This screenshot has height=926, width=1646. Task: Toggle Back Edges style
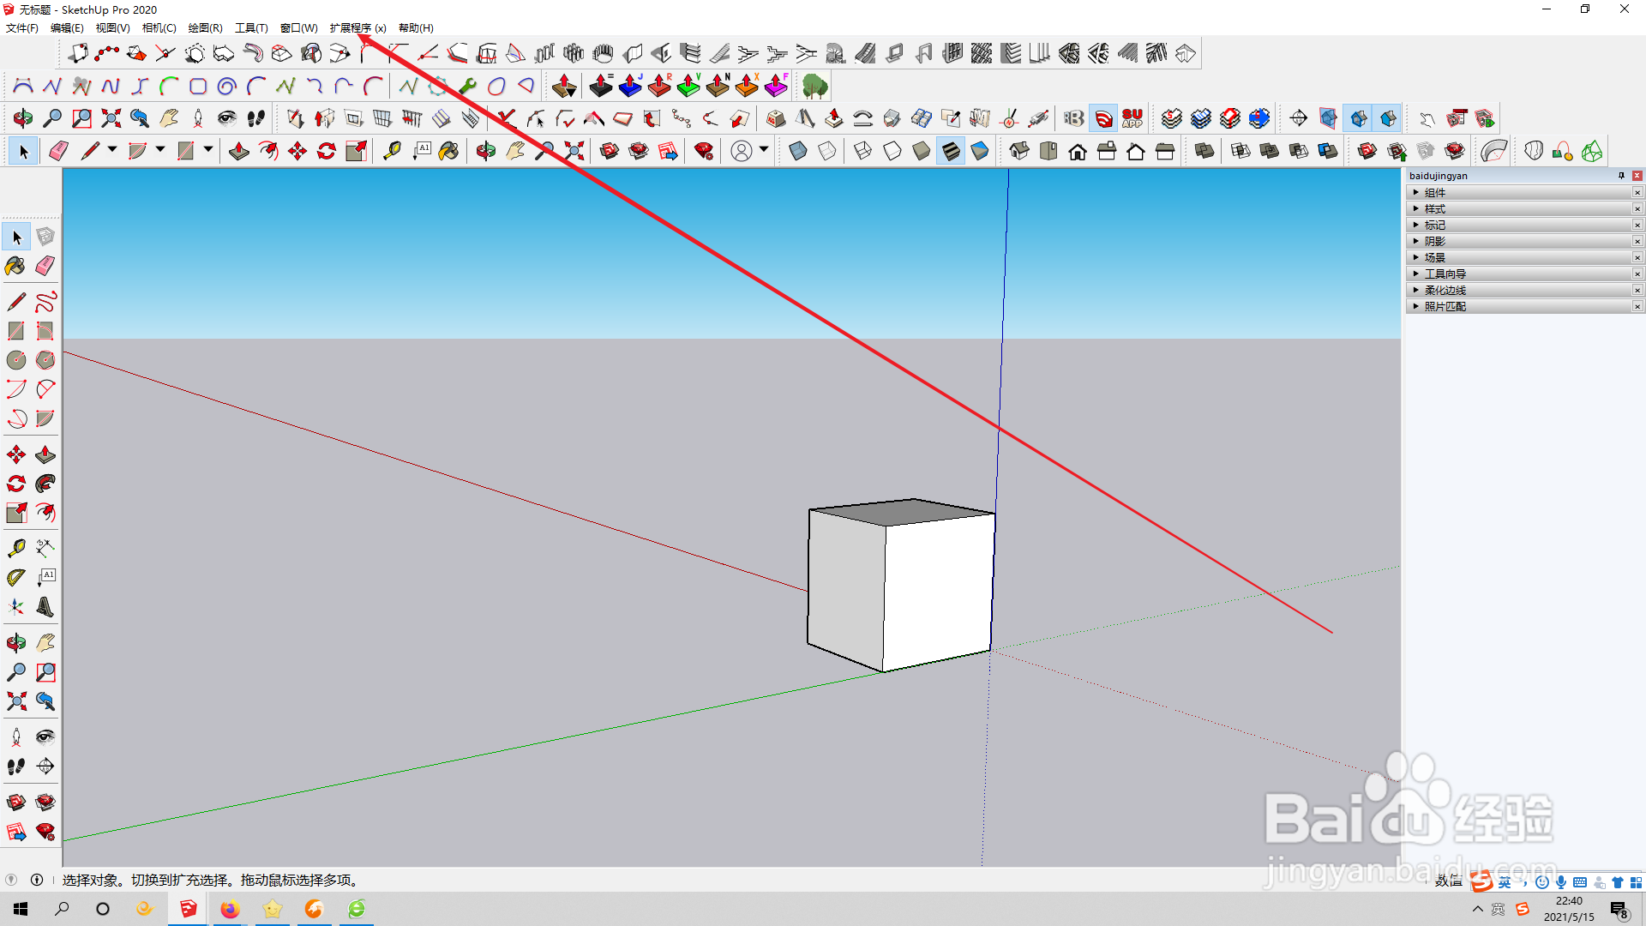tap(827, 152)
